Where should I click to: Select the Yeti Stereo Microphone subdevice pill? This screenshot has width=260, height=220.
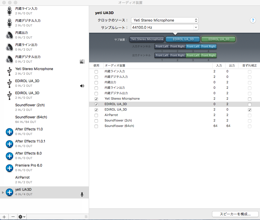click(x=147, y=39)
